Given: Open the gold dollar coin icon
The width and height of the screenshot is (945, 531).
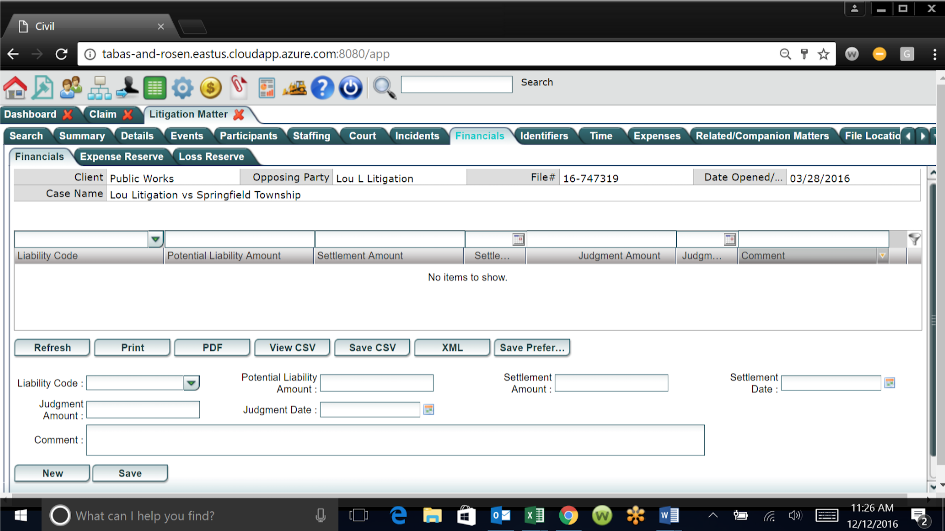Looking at the screenshot, I should (210, 88).
